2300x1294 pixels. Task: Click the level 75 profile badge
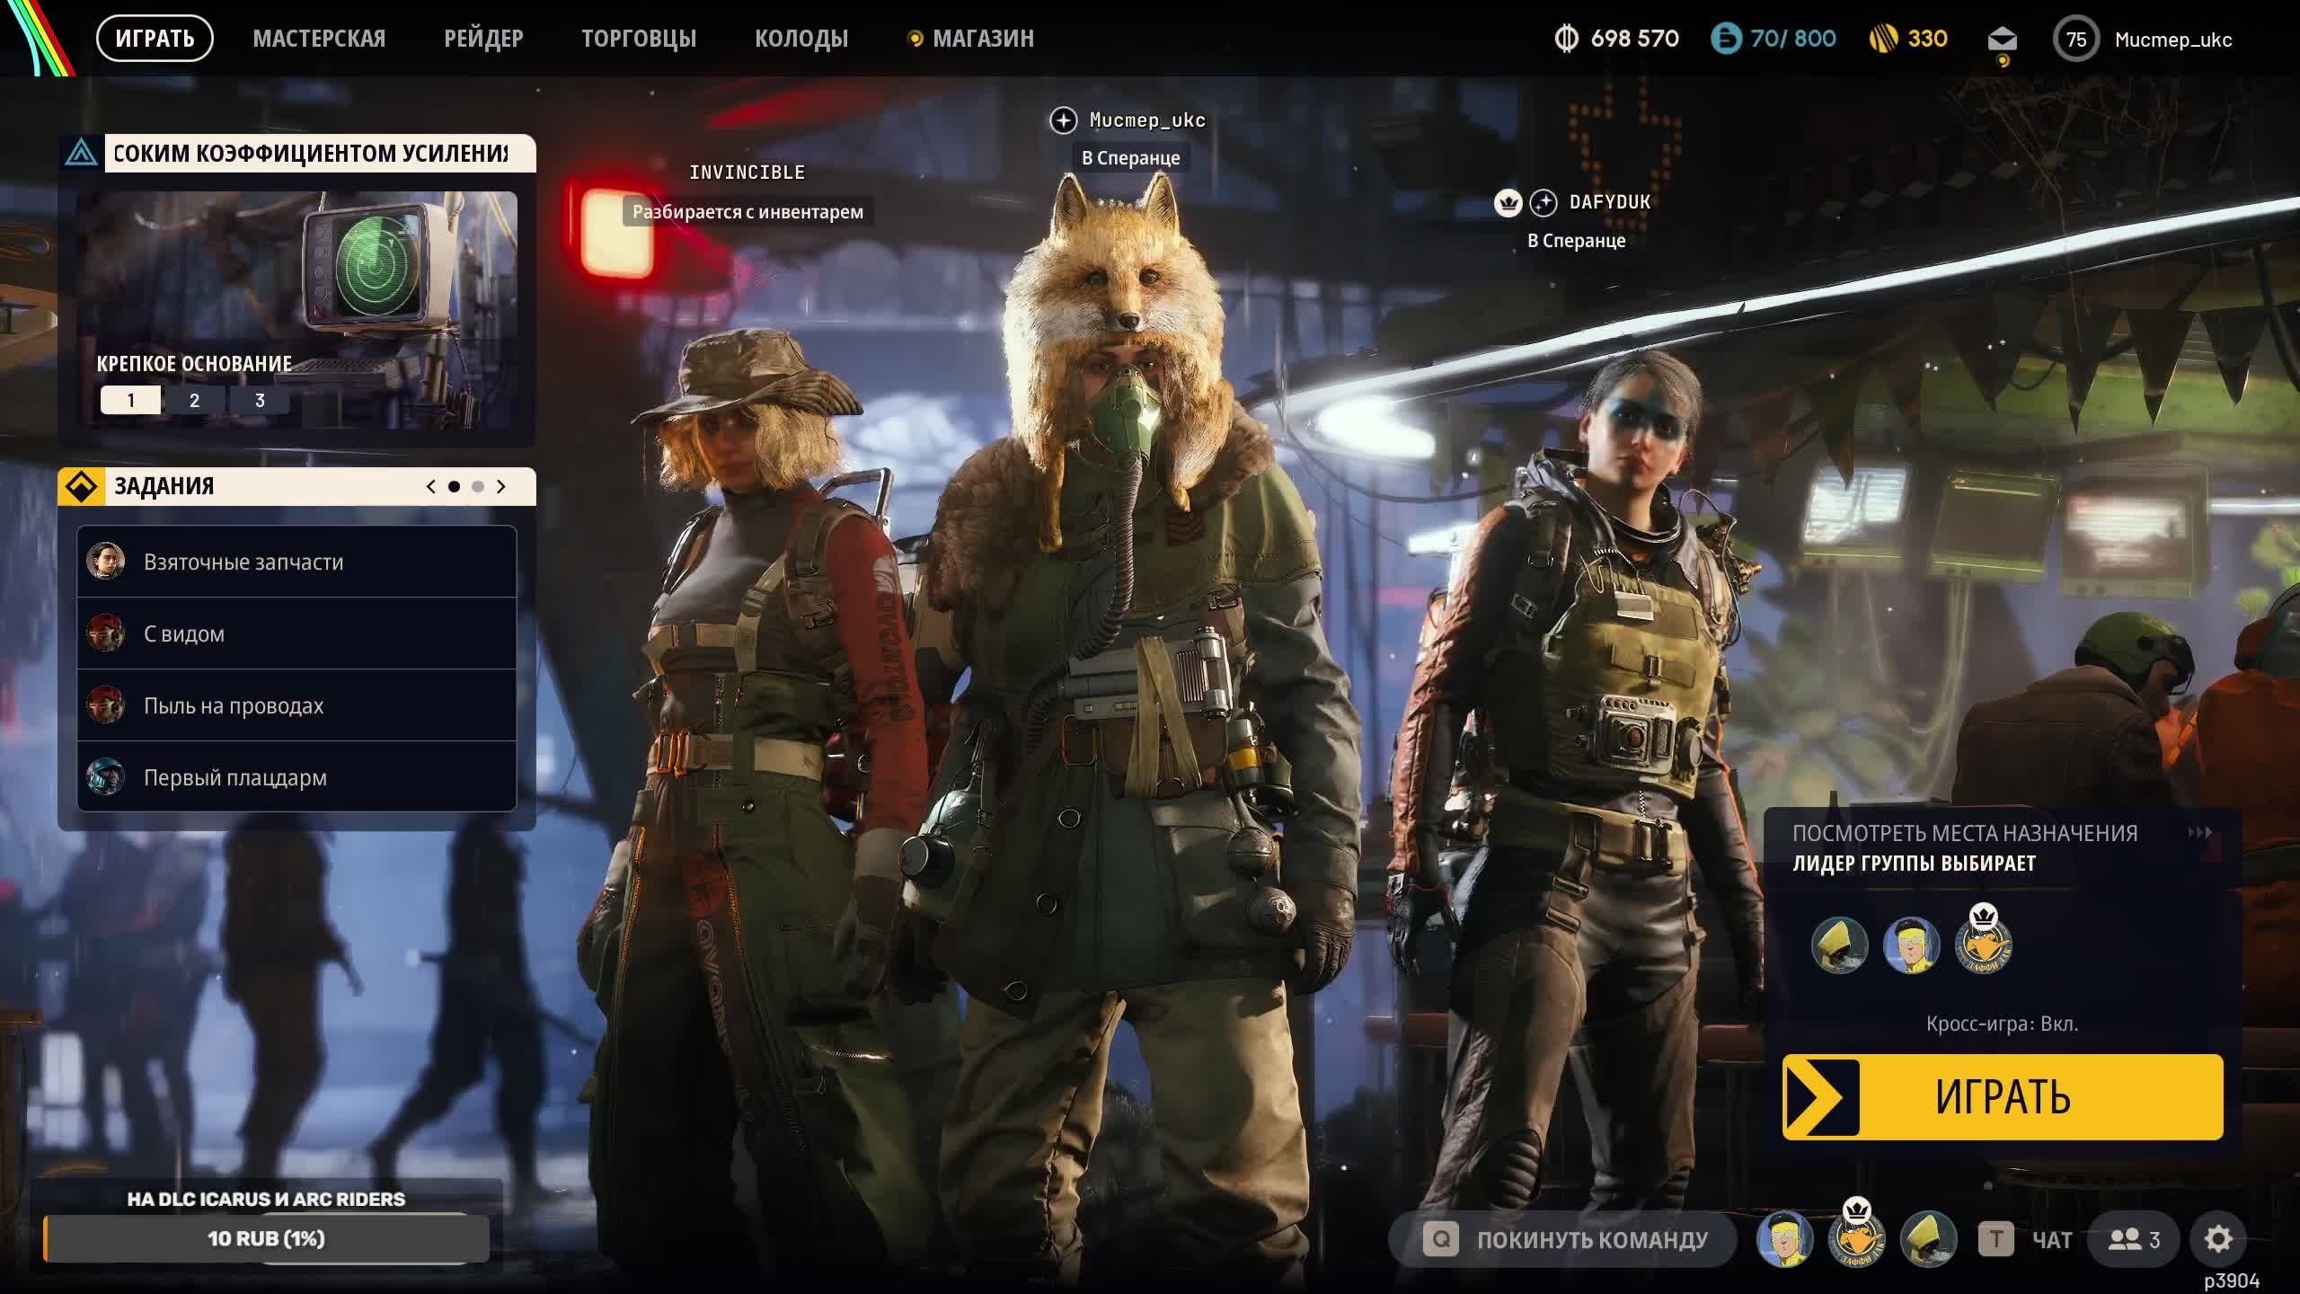[2075, 40]
